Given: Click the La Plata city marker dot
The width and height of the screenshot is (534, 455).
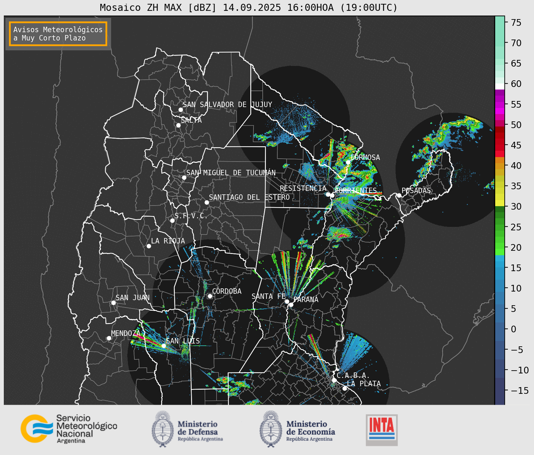Looking at the screenshot, I should pos(345,388).
